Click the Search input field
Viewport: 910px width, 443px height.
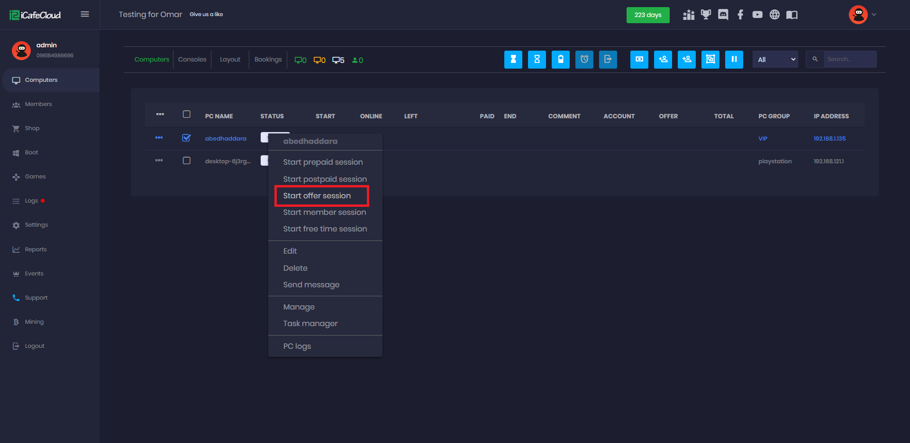[849, 60]
